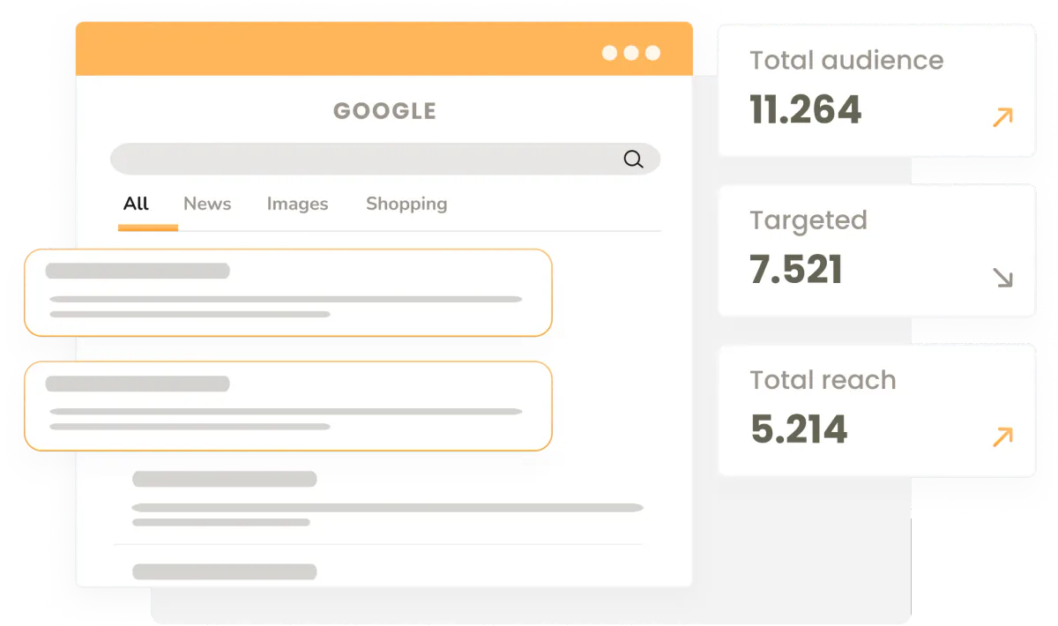This screenshot has width=1058, height=626.
Task: Click the middle white dot in the orange bar
Action: (631, 53)
